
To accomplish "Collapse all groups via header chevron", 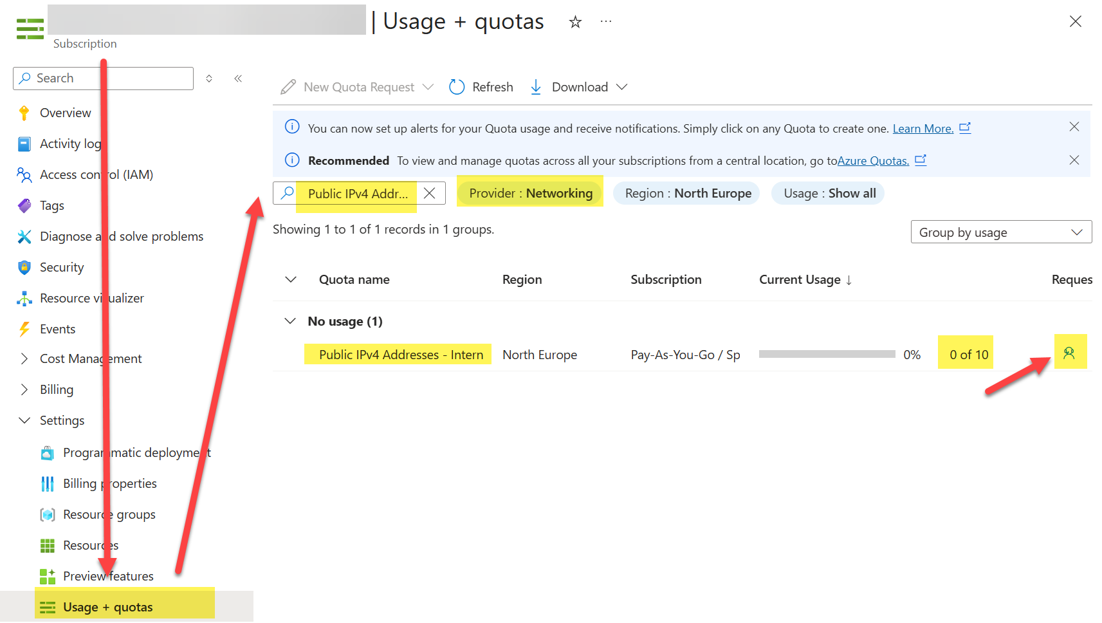I will click(291, 280).
